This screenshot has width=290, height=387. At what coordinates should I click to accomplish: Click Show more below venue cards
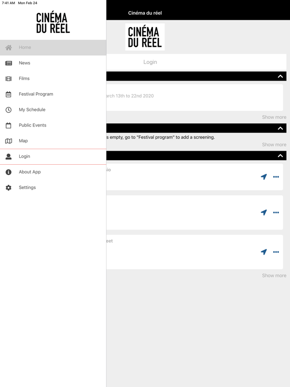274,276
